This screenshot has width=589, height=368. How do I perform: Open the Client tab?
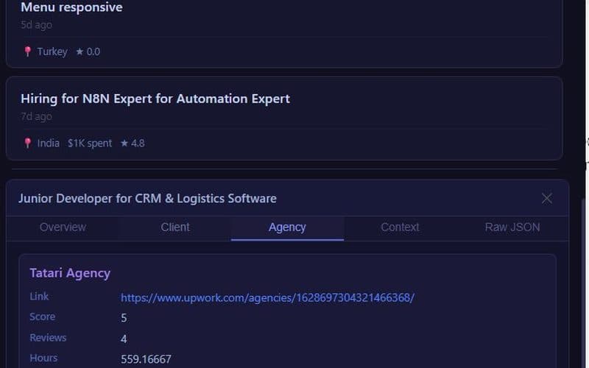(175, 227)
